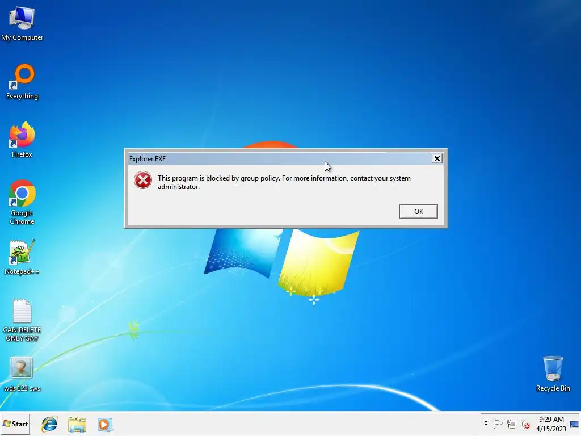Select the Recycle Bin icon
Image resolution: width=581 pixels, height=436 pixels.
click(553, 374)
